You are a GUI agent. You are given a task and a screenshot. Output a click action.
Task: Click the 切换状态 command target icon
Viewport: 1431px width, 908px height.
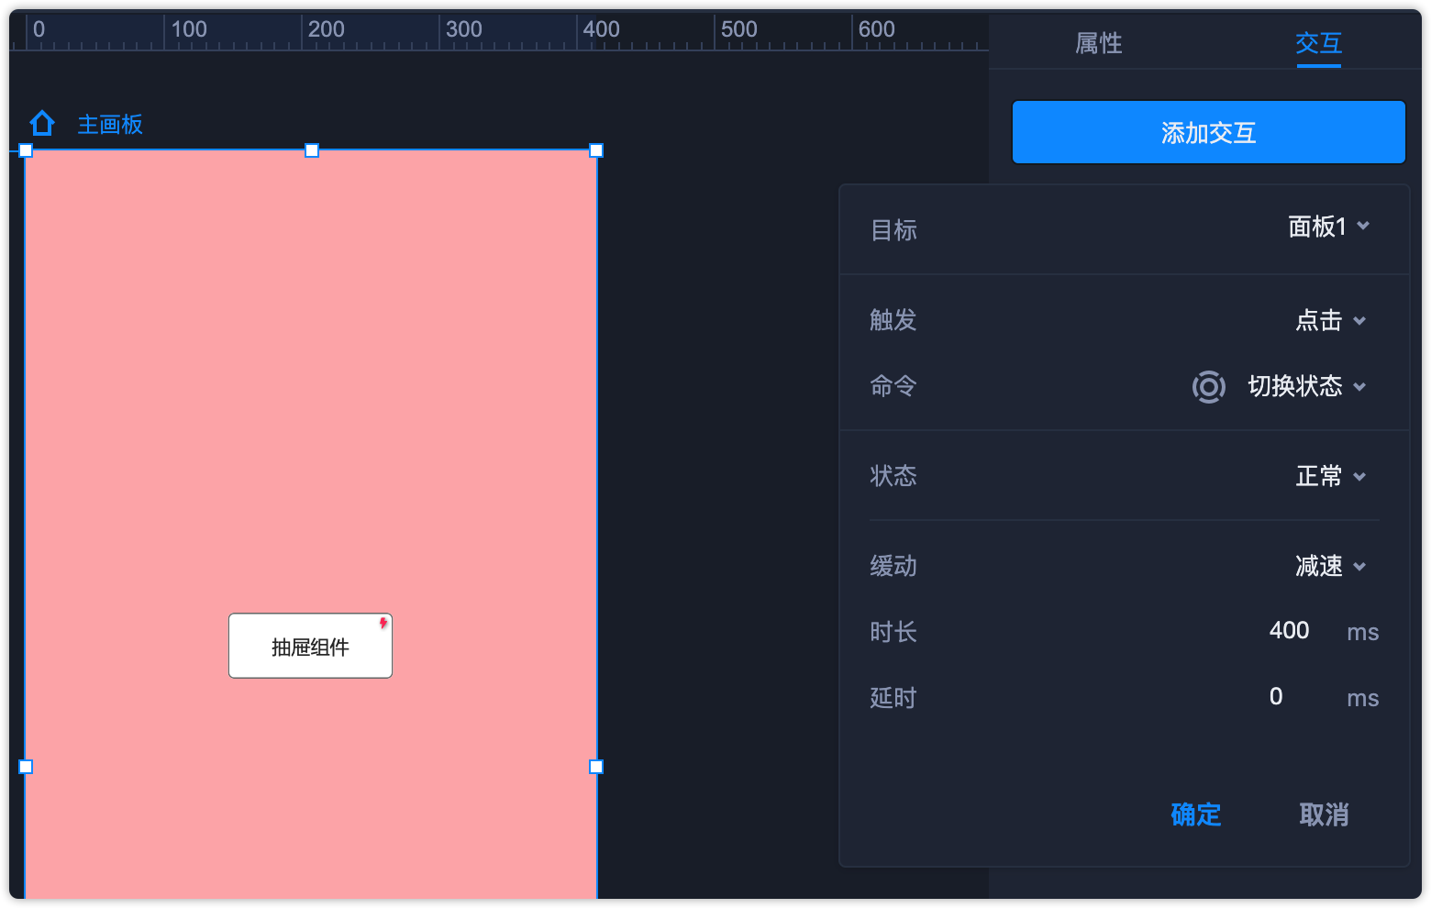pos(1208,387)
